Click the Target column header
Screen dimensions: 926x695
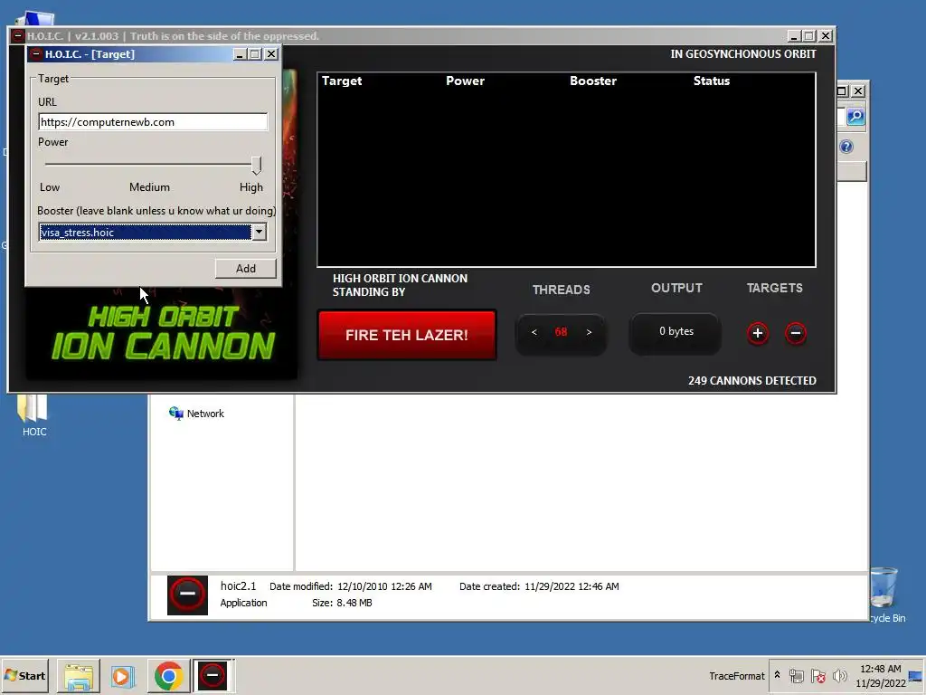(x=342, y=81)
